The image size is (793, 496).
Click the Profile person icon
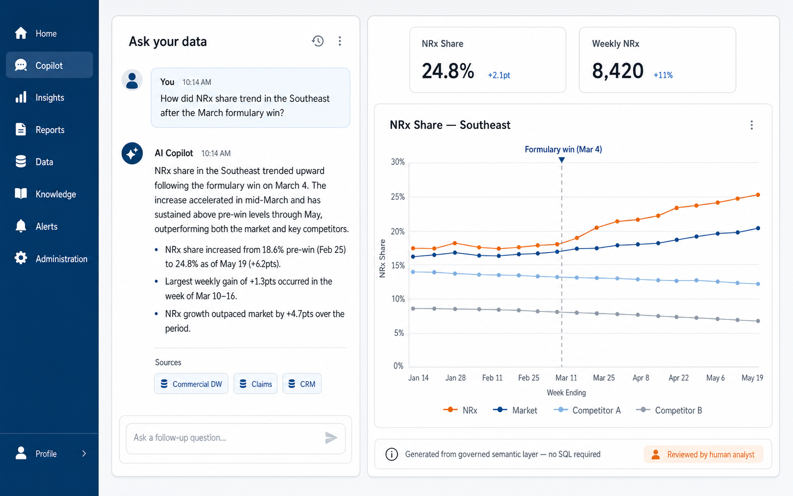[x=21, y=453]
